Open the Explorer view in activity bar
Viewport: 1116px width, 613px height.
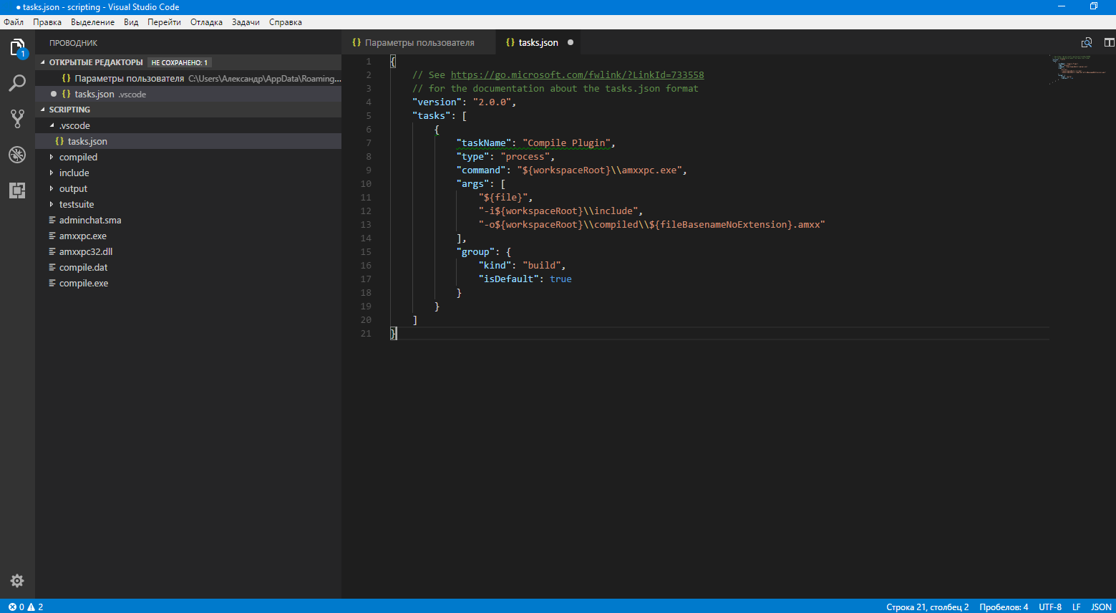point(17,48)
